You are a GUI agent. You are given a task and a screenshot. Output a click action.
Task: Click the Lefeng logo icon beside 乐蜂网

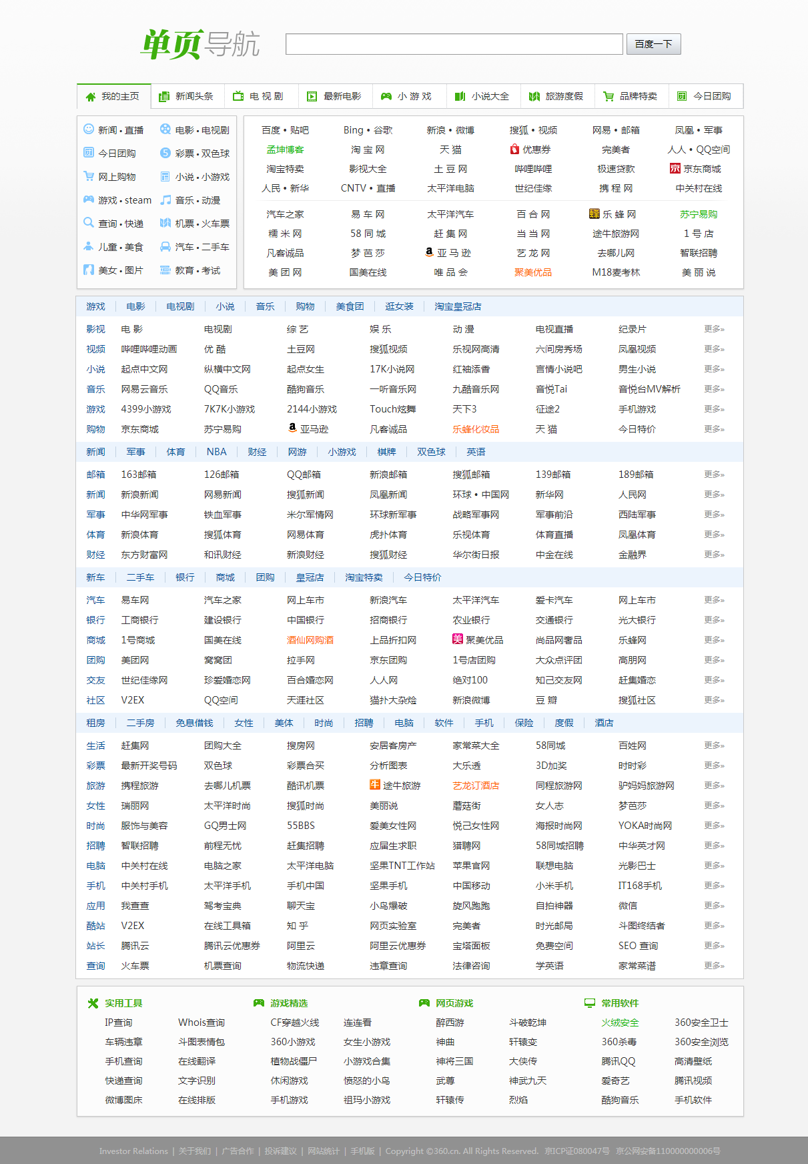[594, 214]
